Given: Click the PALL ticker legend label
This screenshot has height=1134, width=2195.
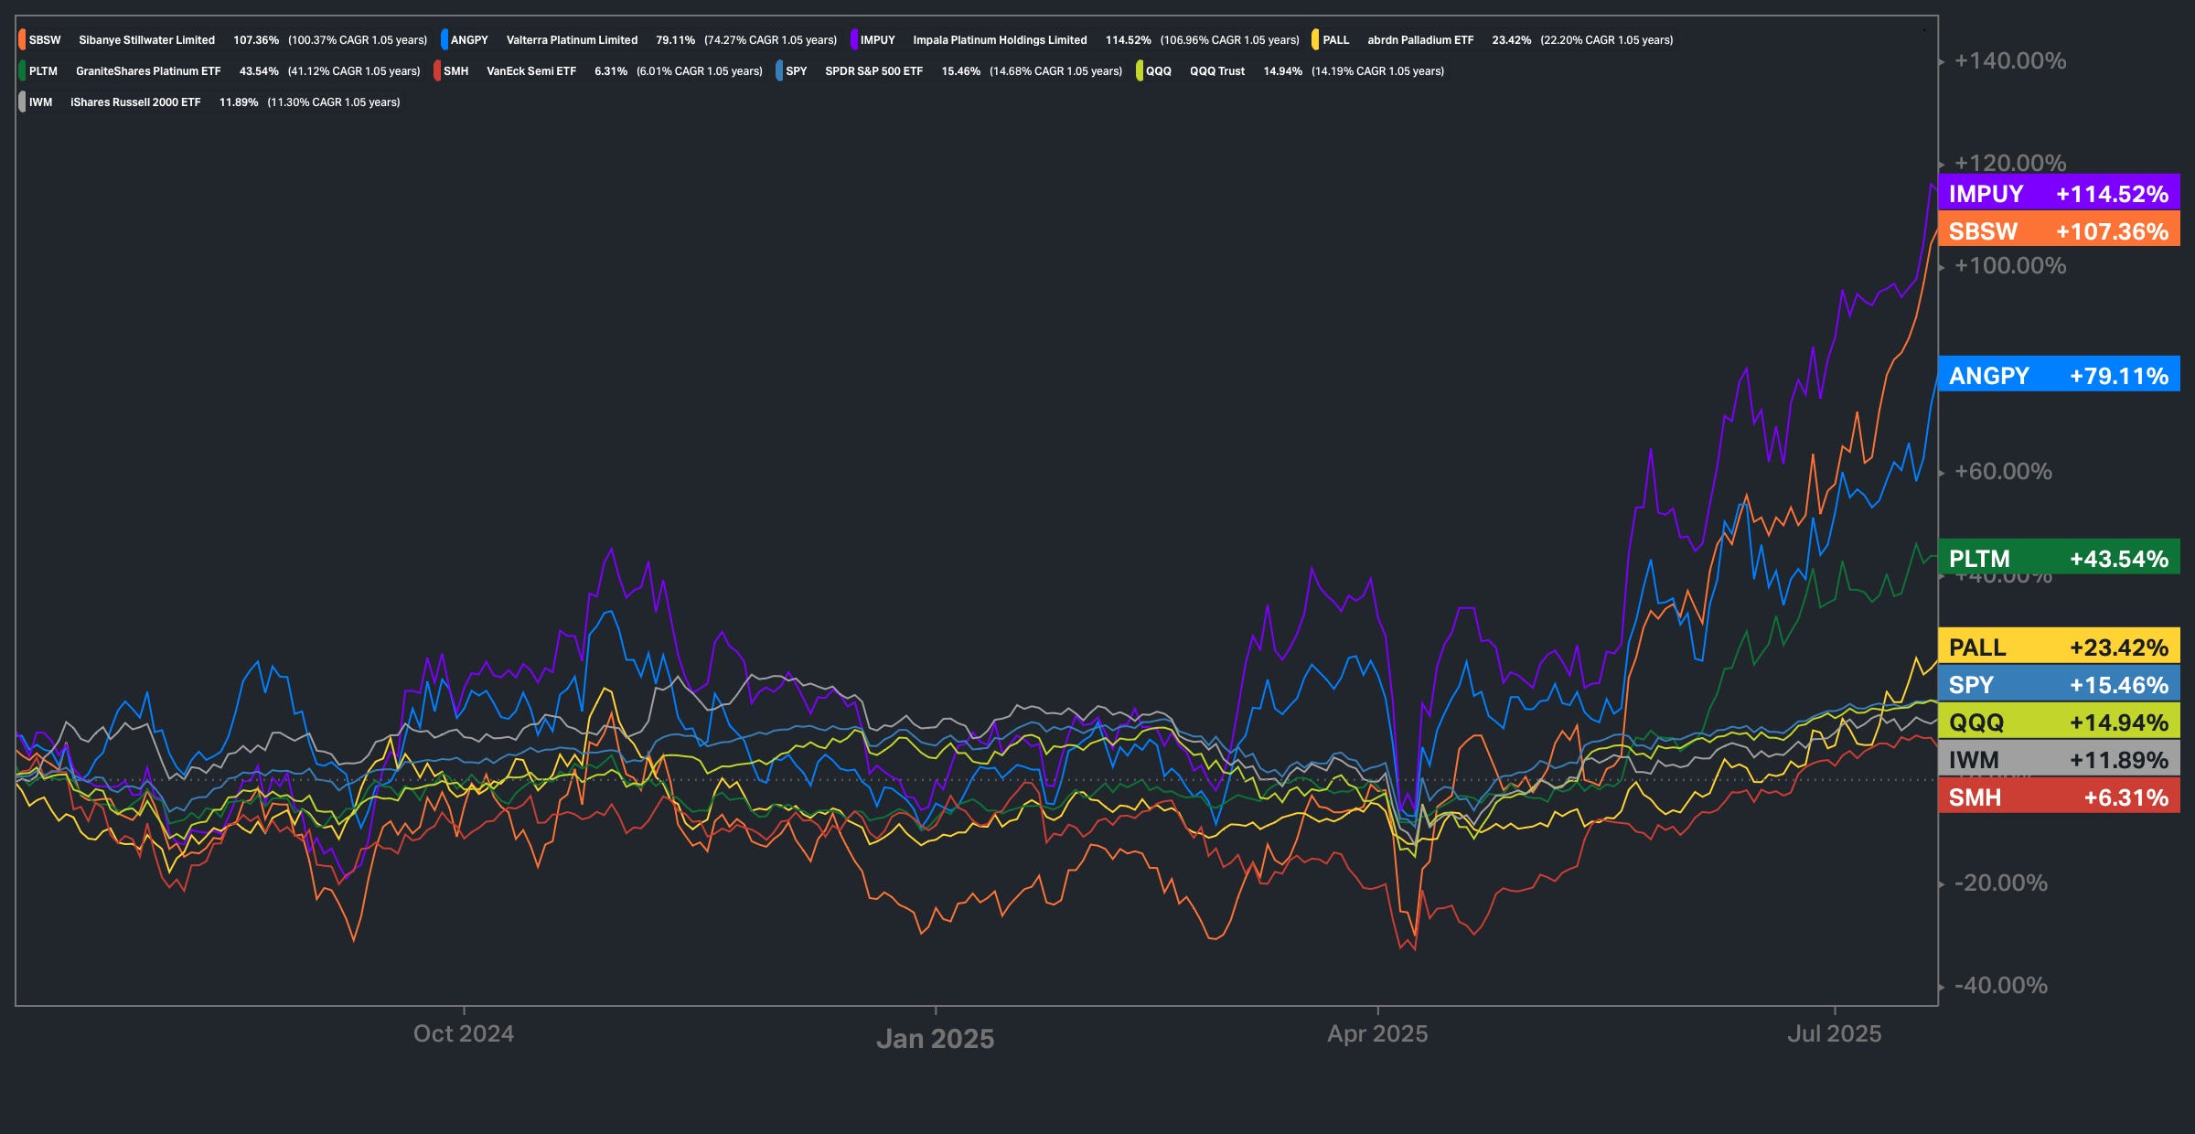Looking at the screenshot, I should point(1335,40).
